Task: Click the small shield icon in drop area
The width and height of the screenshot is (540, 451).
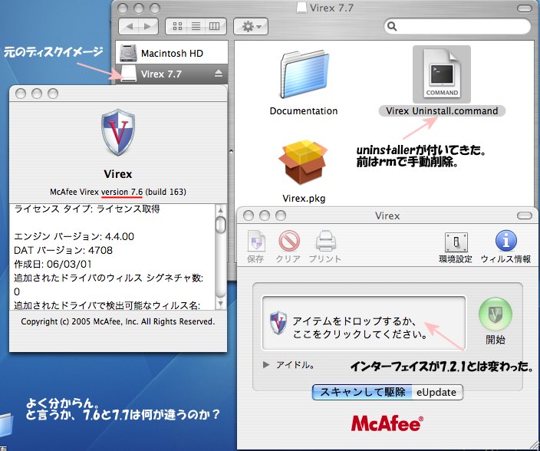Action: click(x=278, y=323)
